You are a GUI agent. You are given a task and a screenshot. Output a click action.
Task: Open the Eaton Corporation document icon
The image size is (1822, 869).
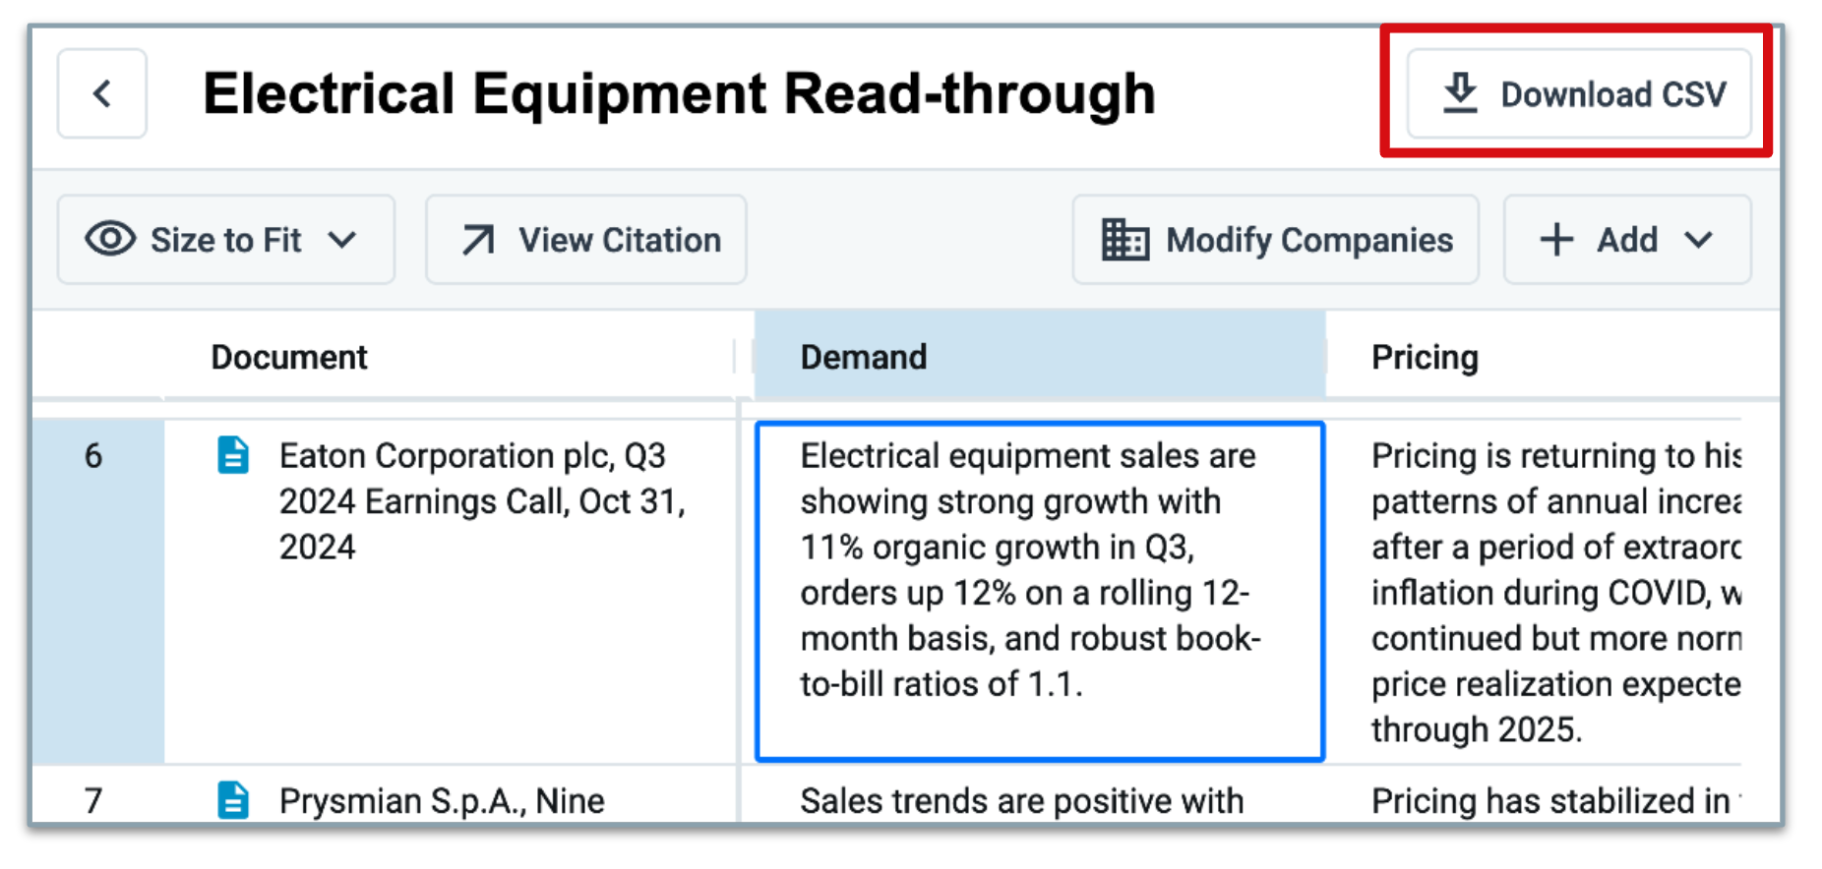tap(233, 455)
